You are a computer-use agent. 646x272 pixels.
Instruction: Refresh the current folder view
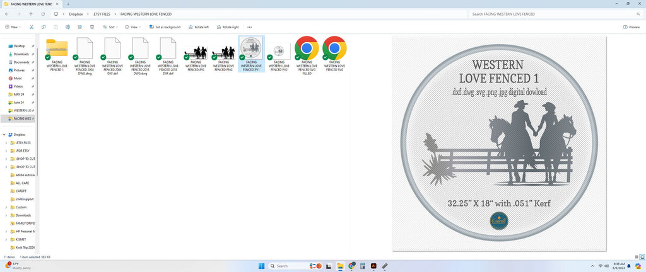click(x=43, y=14)
